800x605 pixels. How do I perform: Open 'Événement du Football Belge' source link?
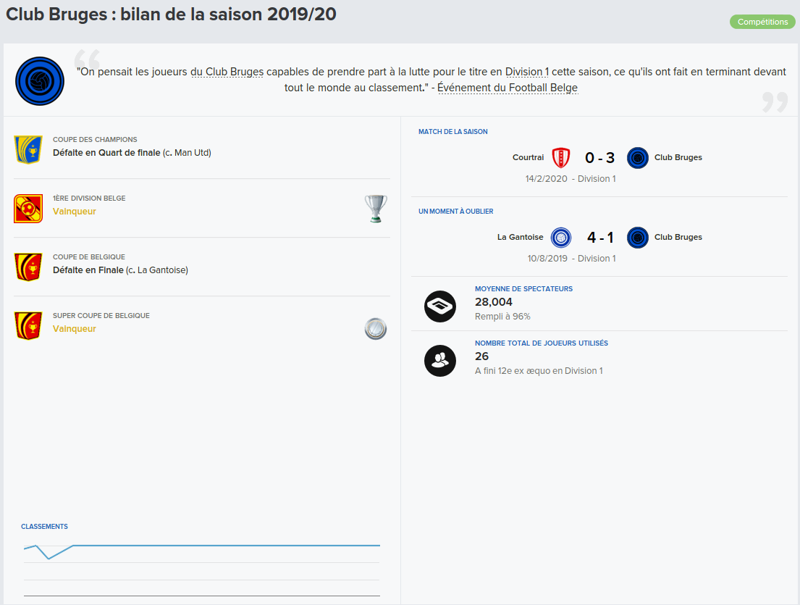pyautogui.click(x=507, y=88)
